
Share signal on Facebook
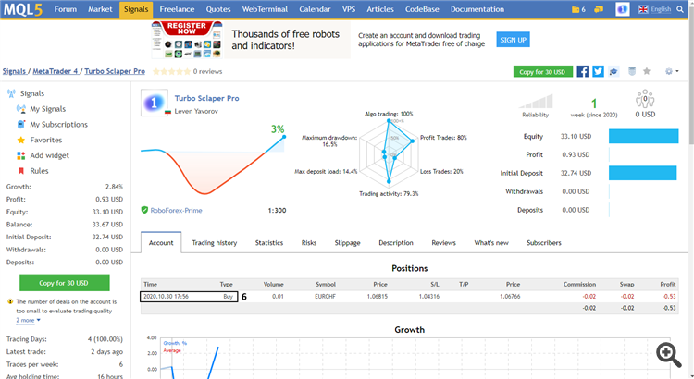[582, 72]
